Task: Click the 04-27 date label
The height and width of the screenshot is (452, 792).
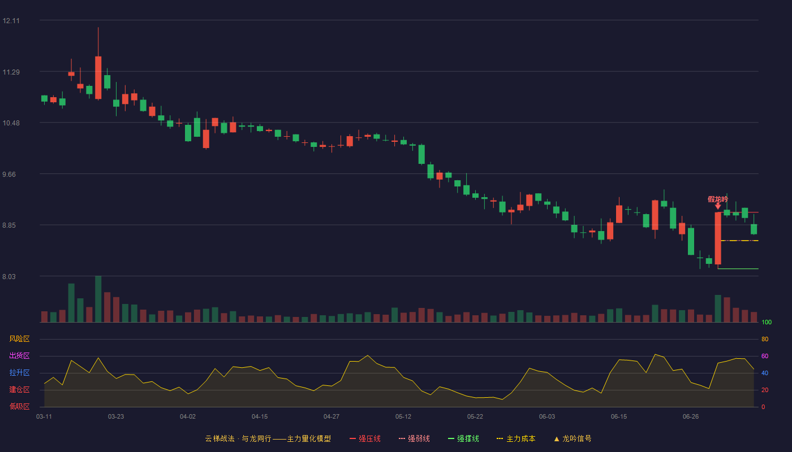Action: pos(332,416)
